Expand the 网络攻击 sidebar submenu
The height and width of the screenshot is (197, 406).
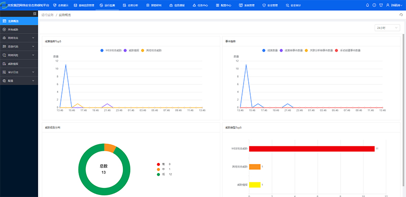19,38
